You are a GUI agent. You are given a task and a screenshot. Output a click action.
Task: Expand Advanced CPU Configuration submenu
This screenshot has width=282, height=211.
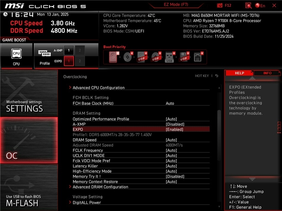coord(98,88)
